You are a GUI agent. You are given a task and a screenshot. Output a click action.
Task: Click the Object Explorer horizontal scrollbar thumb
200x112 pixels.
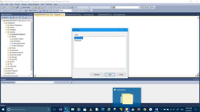10,76
